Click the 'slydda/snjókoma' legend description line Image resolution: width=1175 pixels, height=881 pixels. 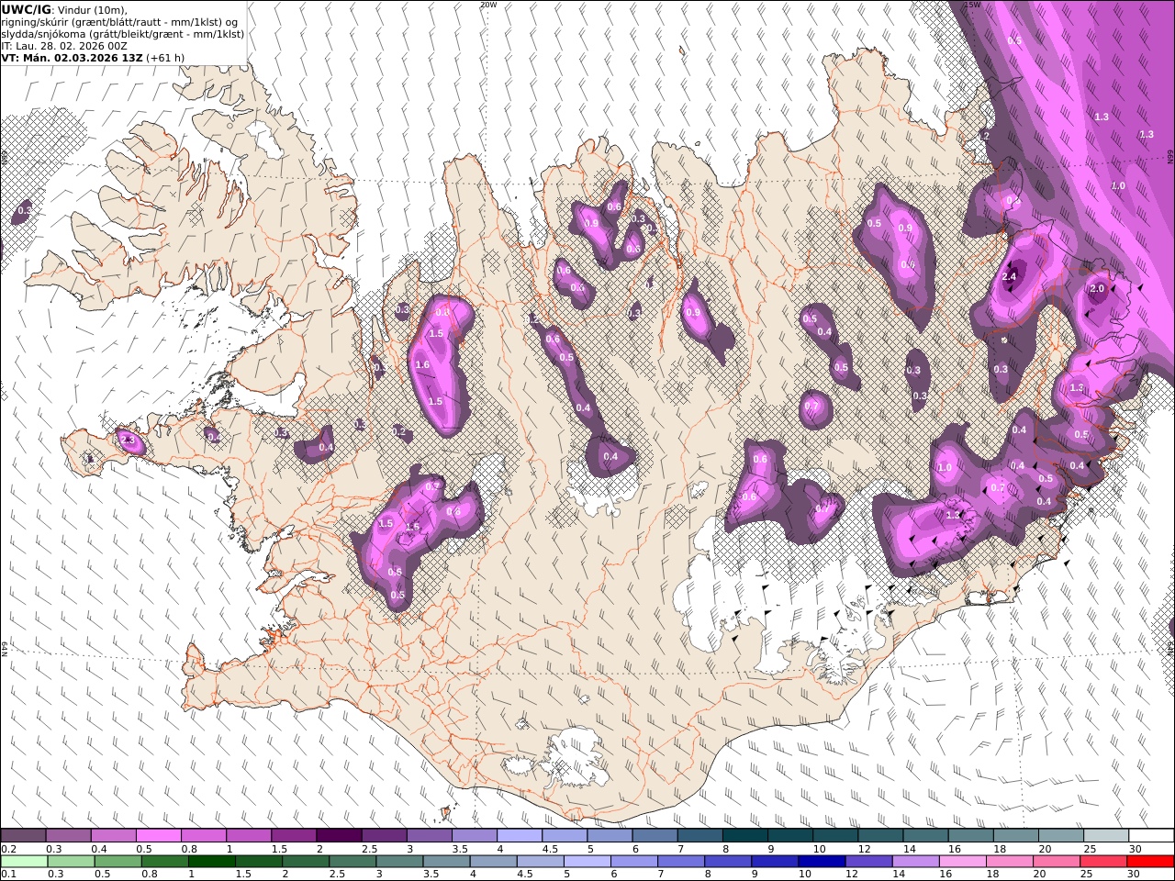(x=123, y=33)
